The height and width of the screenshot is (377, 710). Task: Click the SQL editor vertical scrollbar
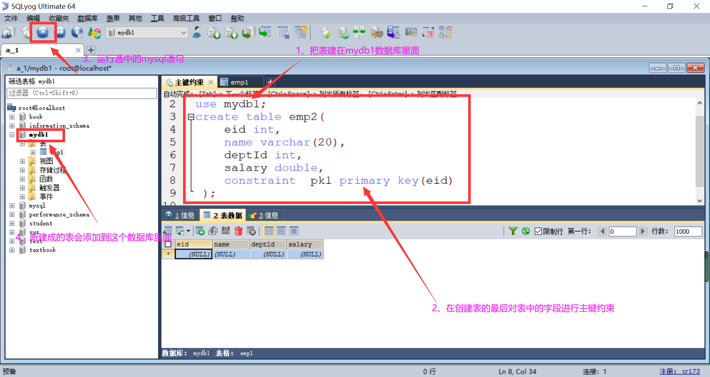(699, 152)
